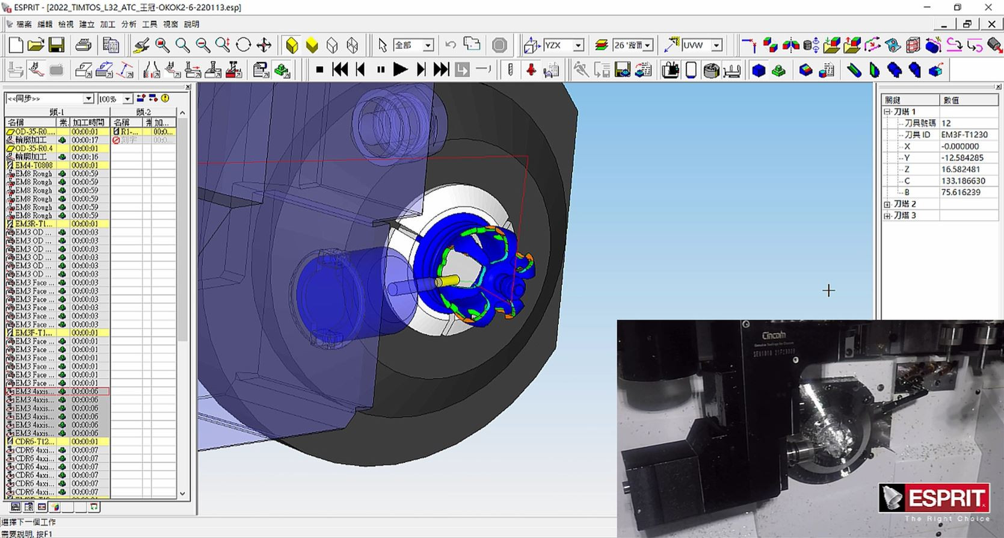1004x538 pixels.
Task: Open the 100% speed dropdown
Action: (127, 99)
